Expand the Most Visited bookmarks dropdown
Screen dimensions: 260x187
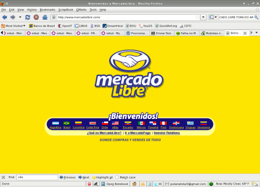click(13, 26)
